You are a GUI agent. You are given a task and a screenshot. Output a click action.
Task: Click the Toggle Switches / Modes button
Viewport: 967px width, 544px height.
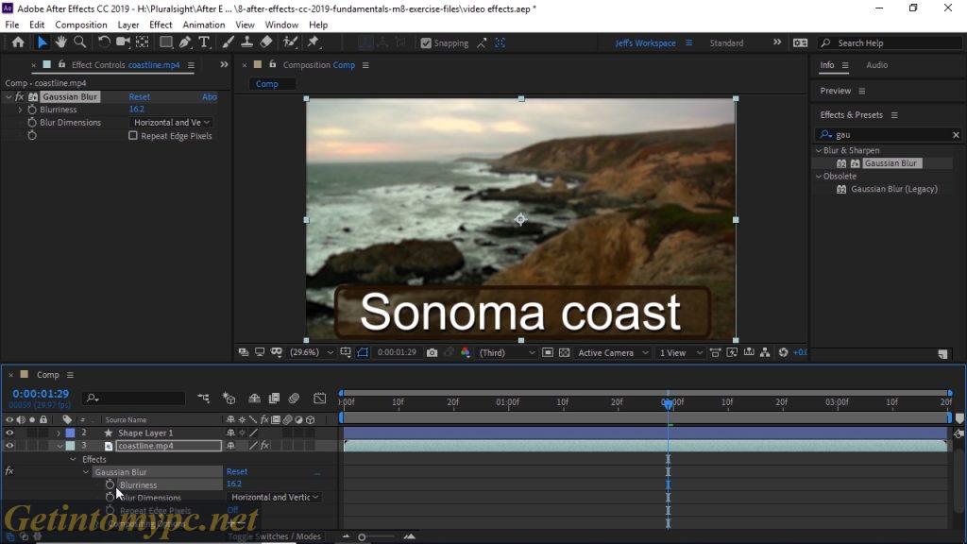click(x=275, y=536)
